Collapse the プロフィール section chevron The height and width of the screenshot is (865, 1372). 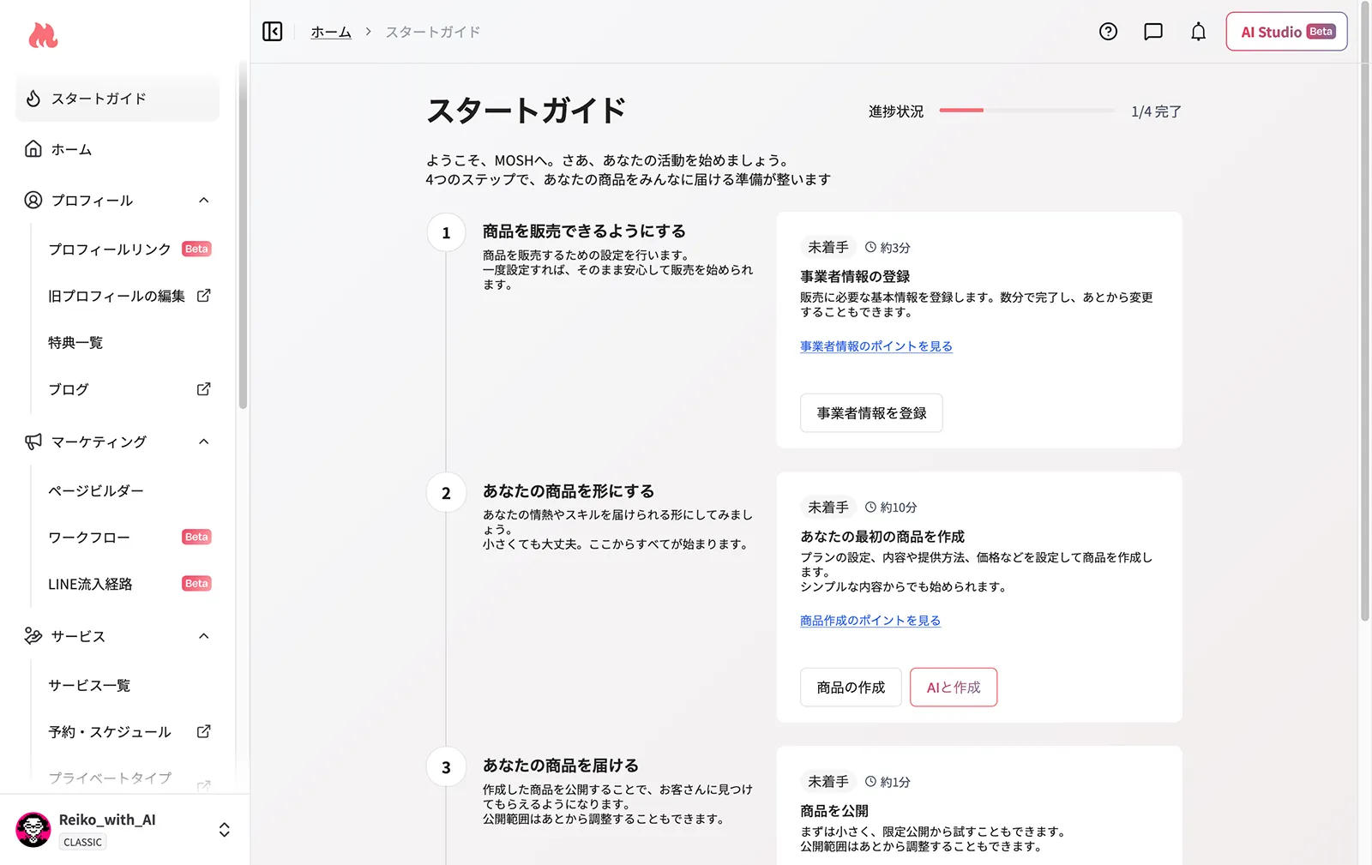(204, 200)
